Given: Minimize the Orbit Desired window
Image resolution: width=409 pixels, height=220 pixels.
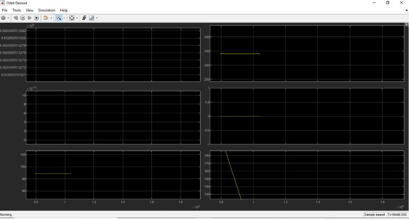Looking at the screenshot, I should (x=374, y=3).
